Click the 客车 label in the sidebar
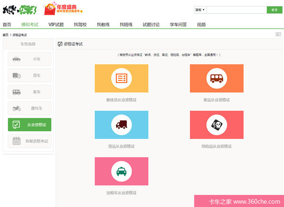This screenshot has width=284, height=207. point(36,92)
